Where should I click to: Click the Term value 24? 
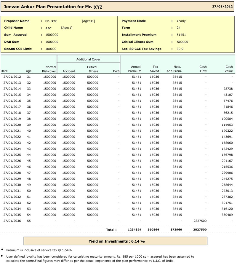[179, 28]
